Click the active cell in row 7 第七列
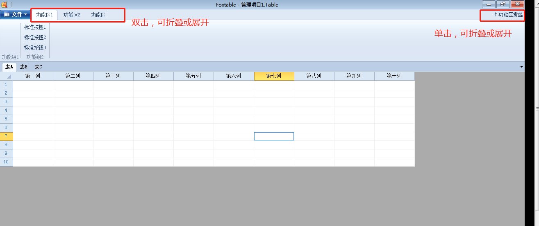Image resolution: width=539 pixels, height=226 pixels. (274, 136)
